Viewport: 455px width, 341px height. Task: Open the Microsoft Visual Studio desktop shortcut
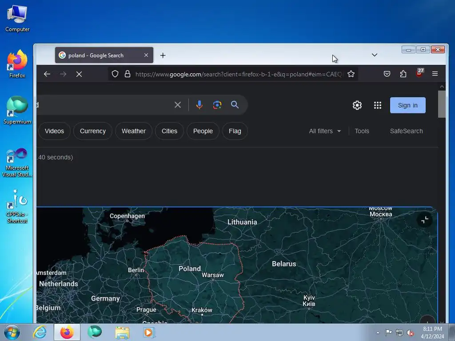tap(17, 163)
